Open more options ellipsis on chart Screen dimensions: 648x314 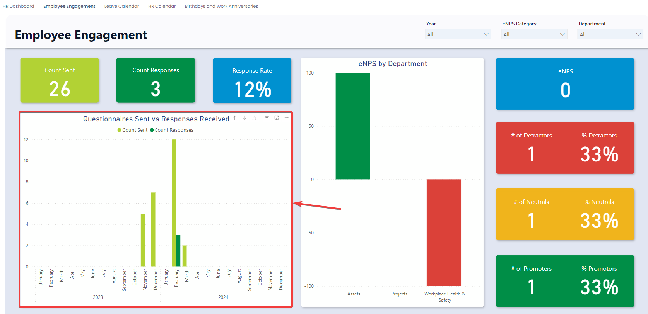tap(287, 118)
